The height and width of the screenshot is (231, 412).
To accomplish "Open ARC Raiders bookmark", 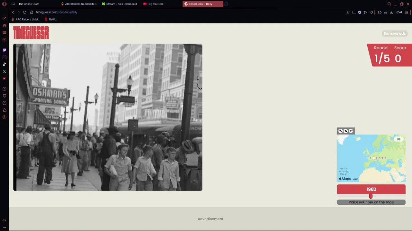I will [26, 19].
